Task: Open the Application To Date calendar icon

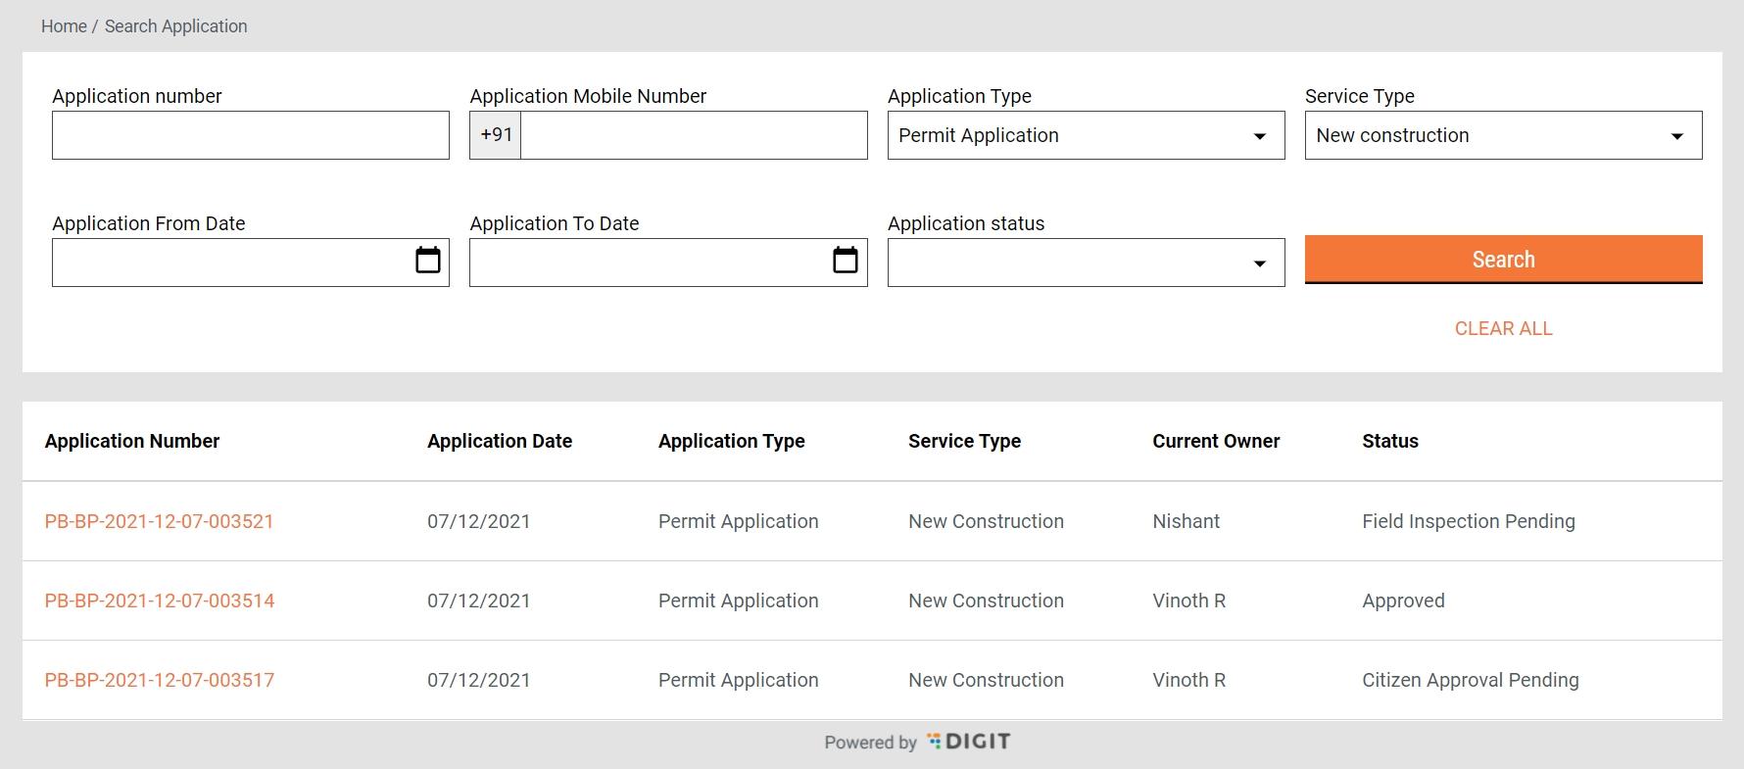Action: click(x=845, y=261)
